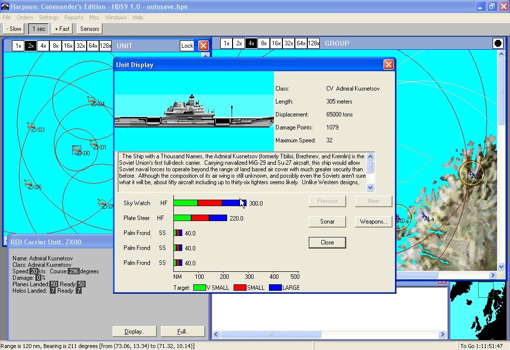Set UNIT window zoom to 8x

pos(56,46)
